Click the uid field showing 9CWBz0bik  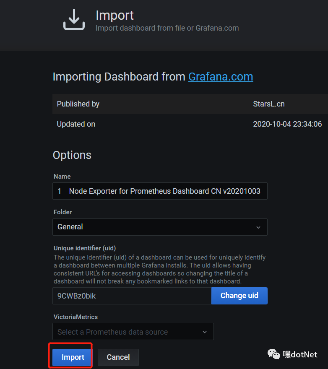(x=132, y=296)
